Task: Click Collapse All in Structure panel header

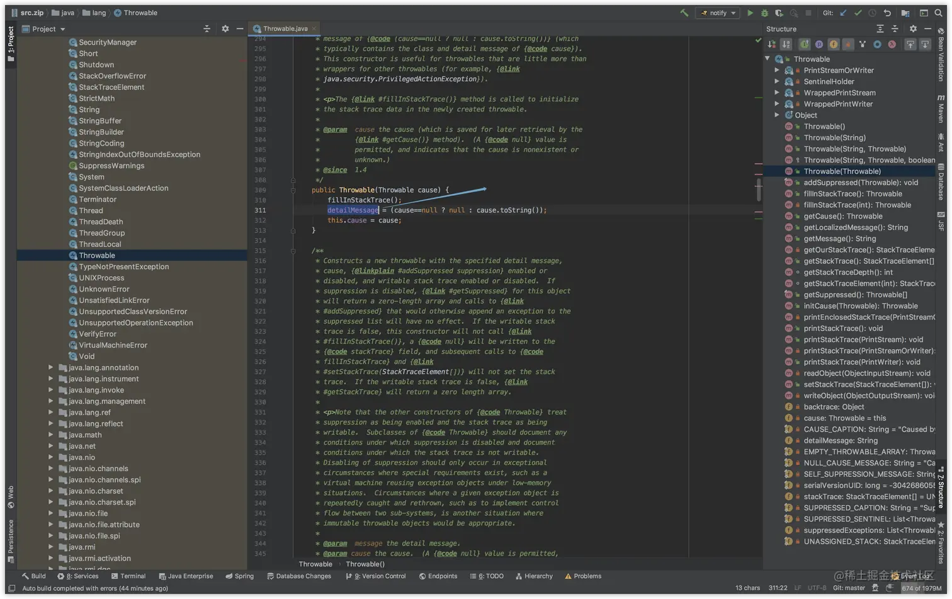Action: point(895,29)
